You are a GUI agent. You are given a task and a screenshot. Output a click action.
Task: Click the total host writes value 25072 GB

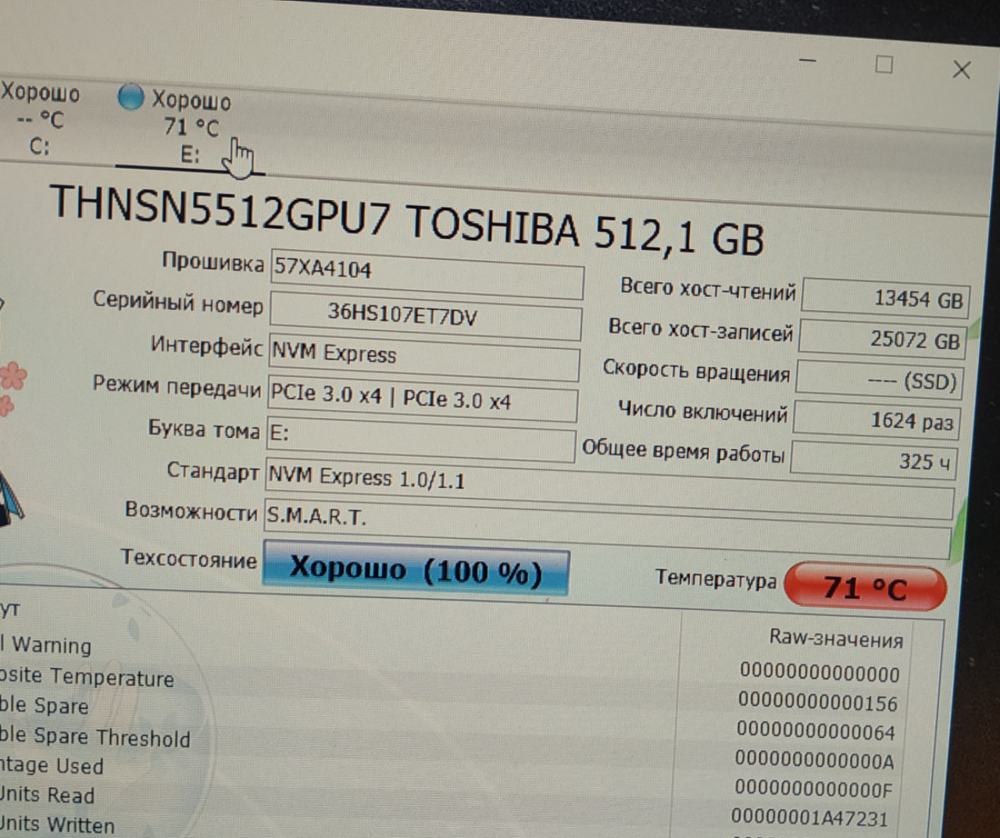tap(883, 339)
